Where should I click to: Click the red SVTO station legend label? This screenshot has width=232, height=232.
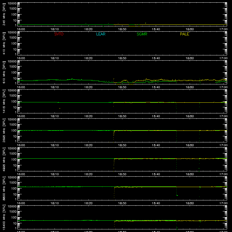(x=59, y=34)
